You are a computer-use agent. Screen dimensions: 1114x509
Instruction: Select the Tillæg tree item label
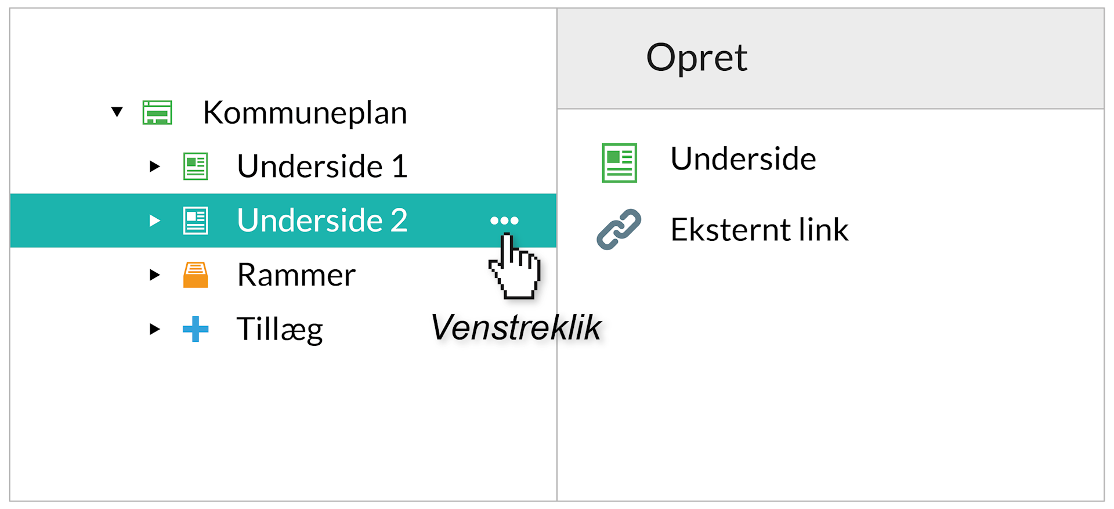pos(280,329)
